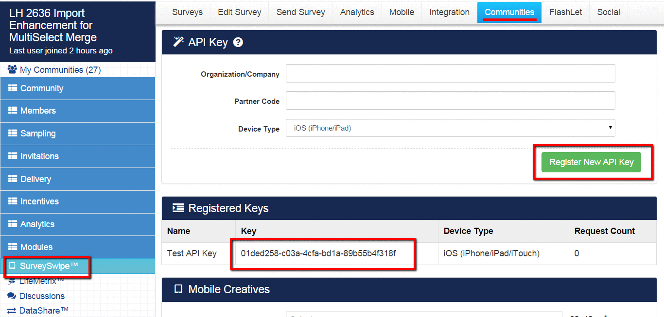Viewport: 664px width, 317px height.
Task: Expand the Members sidebar section
Action: coord(38,111)
